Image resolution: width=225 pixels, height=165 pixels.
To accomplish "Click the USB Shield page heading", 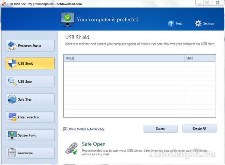I will [x=77, y=37].
